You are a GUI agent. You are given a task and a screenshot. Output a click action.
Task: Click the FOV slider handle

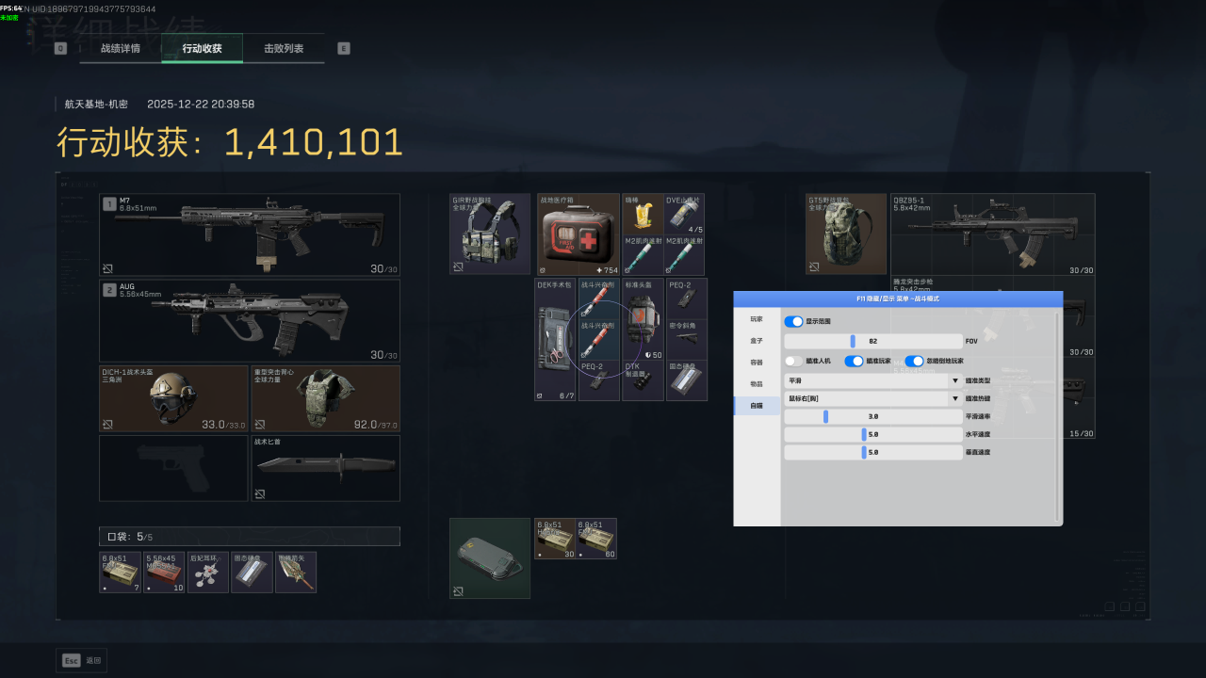[x=853, y=341]
